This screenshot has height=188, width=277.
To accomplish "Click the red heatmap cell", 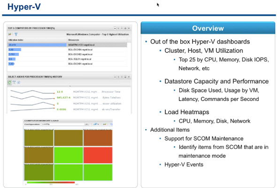I will 98,155.
